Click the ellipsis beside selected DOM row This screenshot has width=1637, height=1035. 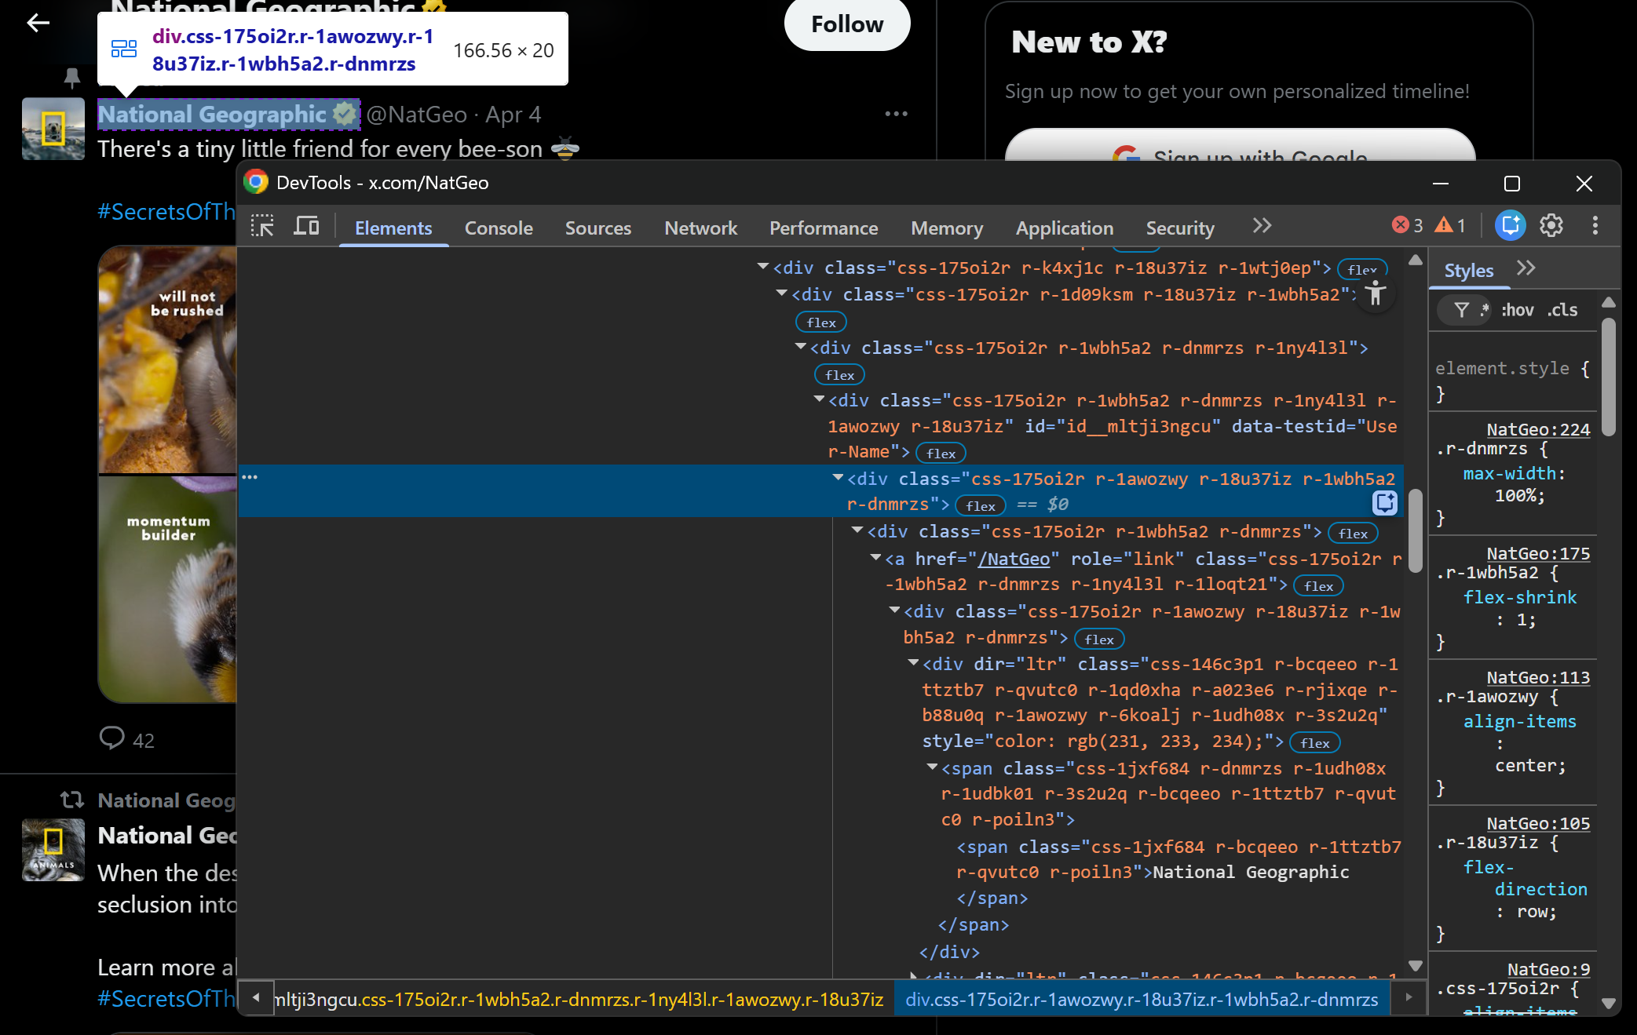[250, 477]
